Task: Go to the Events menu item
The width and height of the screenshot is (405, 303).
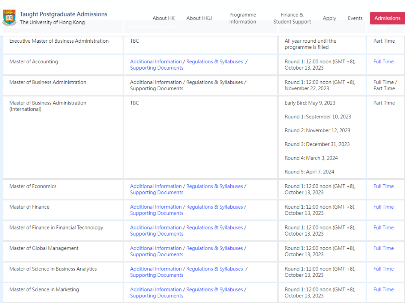Action: pos(355,18)
